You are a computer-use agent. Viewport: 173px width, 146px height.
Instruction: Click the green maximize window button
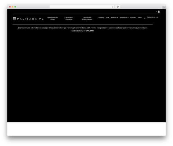pyautogui.click(x=15, y=7)
